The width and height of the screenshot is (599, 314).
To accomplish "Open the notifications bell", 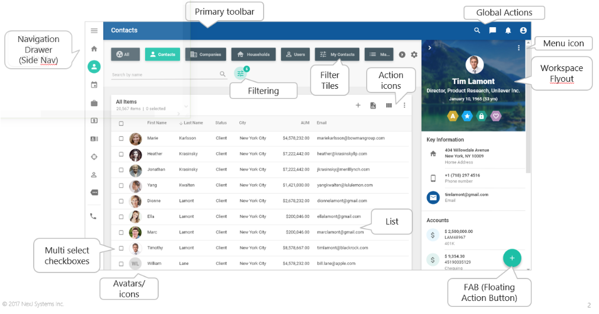I will coord(508,30).
